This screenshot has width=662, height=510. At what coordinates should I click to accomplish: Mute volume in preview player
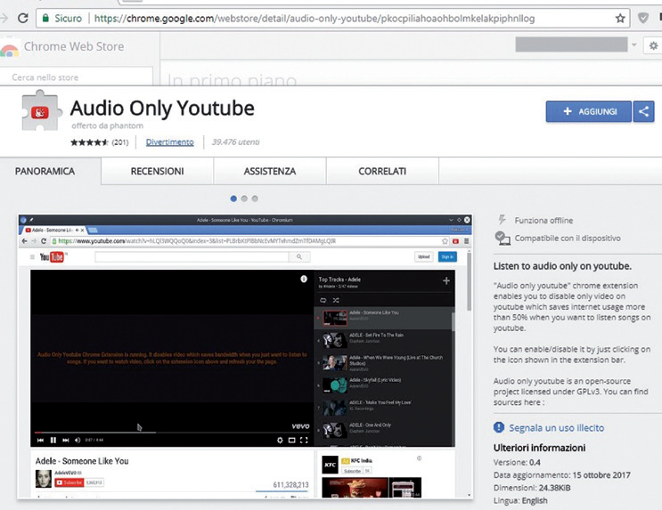tap(78, 440)
